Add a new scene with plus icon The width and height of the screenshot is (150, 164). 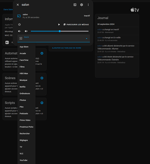[x=42, y=78]
